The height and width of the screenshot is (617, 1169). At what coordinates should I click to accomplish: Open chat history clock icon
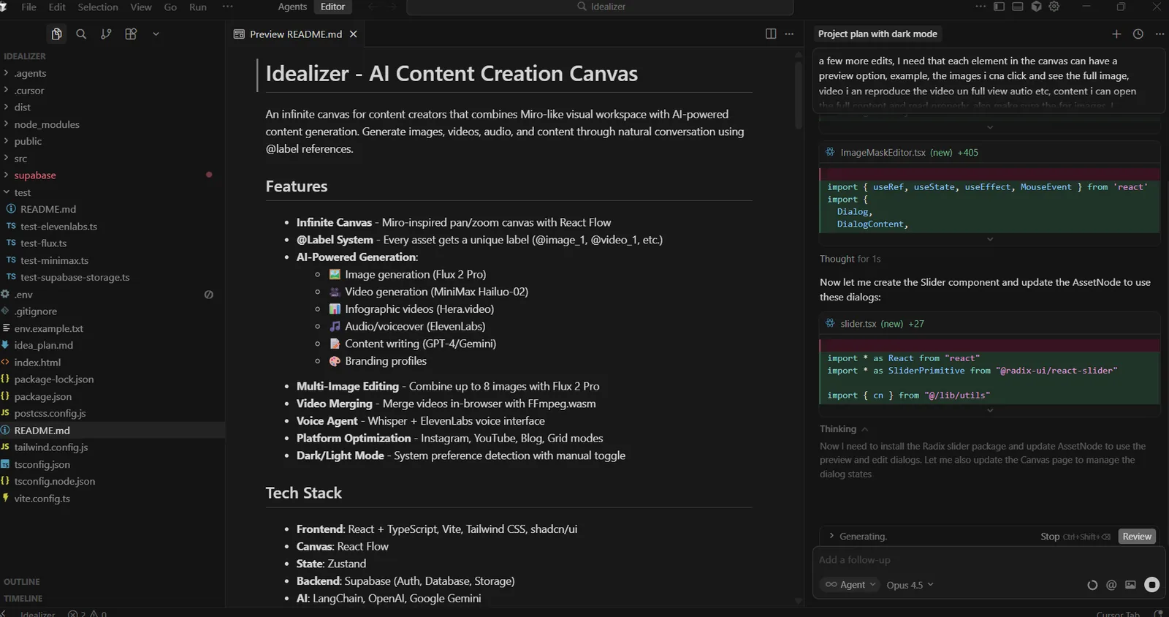(x=1138, y=34)
